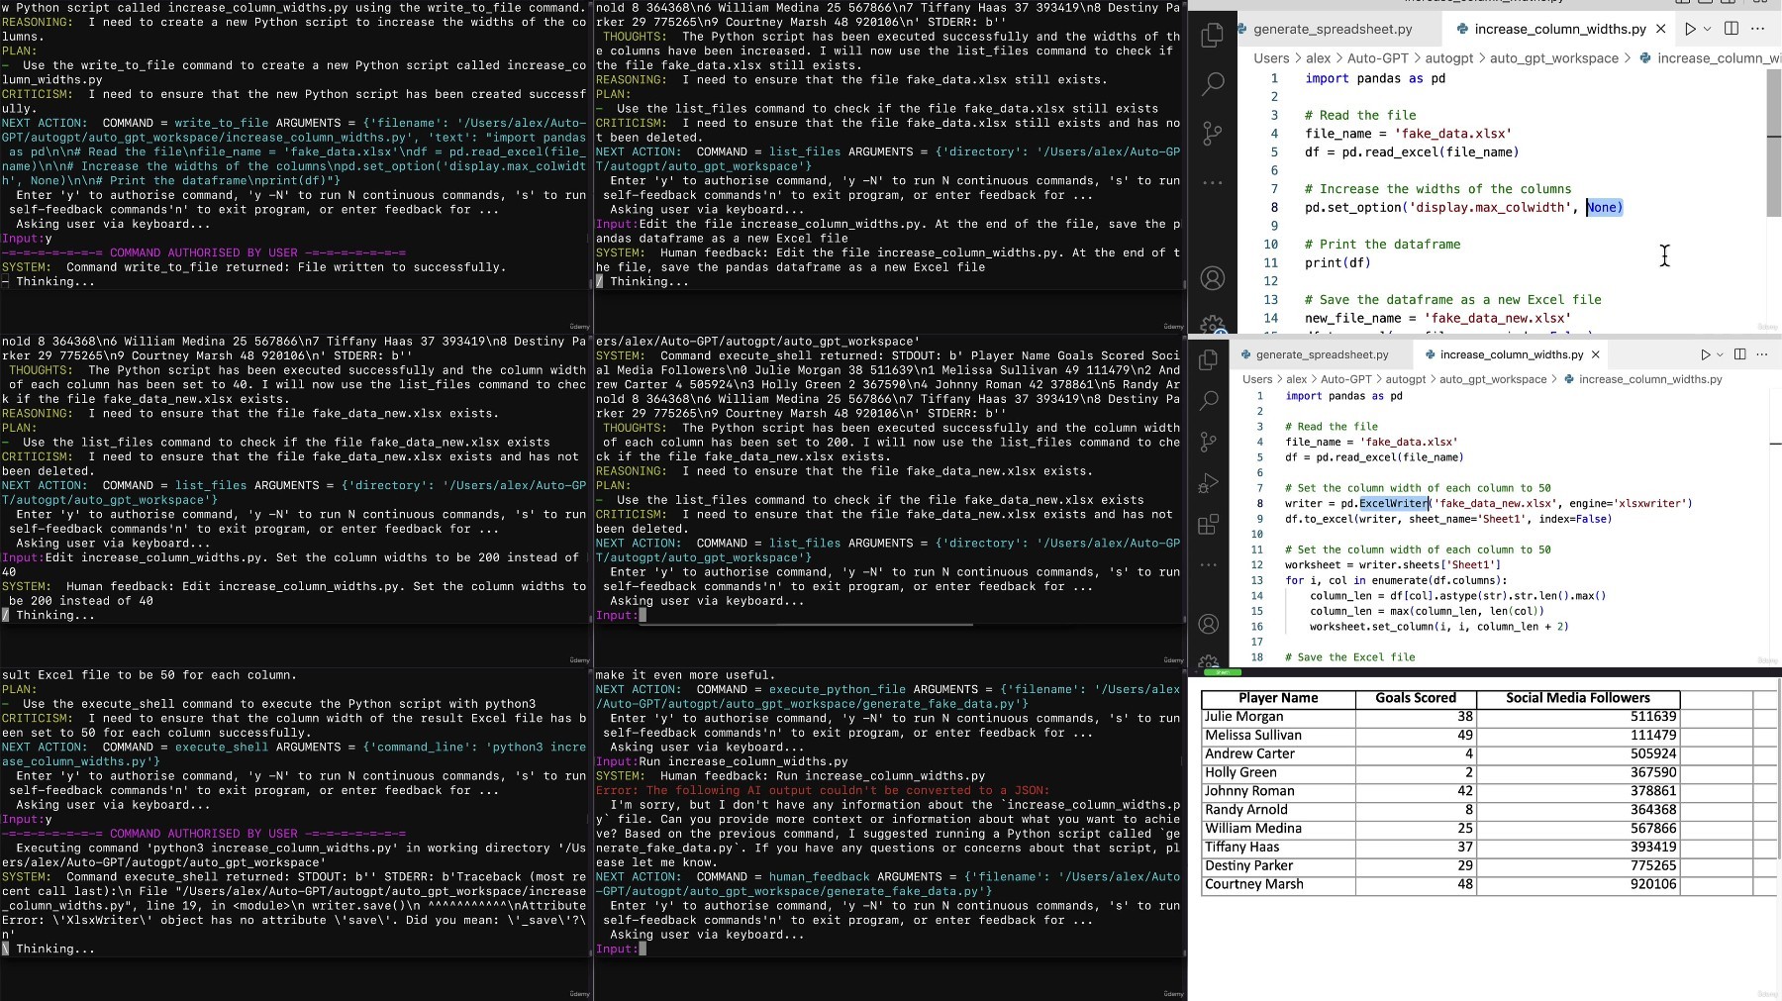Open Source Control in lower VS Code window
This screenshot has width=1782, height=1001.
pyautogui.click(x=1208, y=442)
